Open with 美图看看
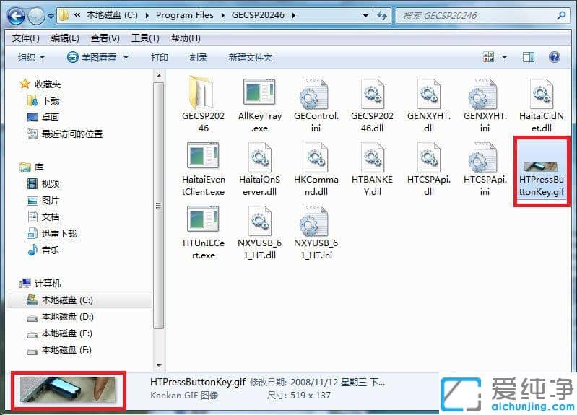 (x=92, y=58)
